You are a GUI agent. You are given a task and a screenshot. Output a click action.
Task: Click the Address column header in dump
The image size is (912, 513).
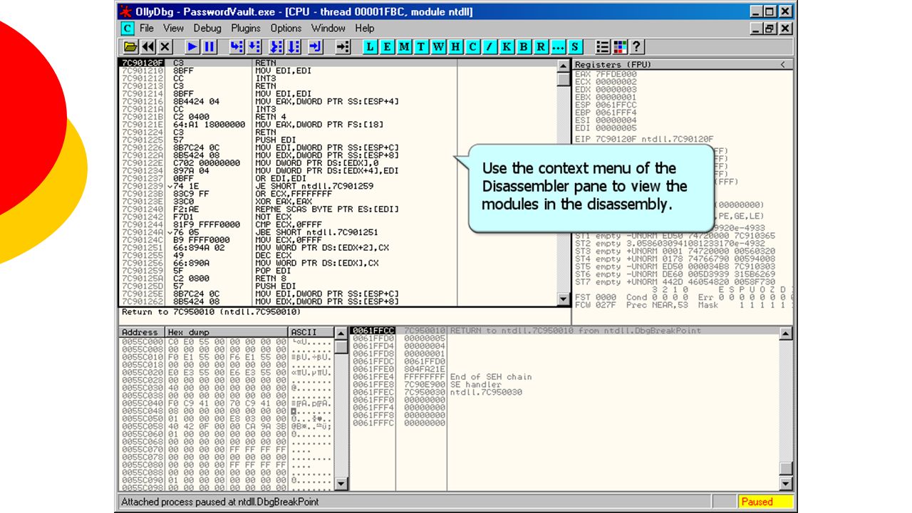coord(141,332)
